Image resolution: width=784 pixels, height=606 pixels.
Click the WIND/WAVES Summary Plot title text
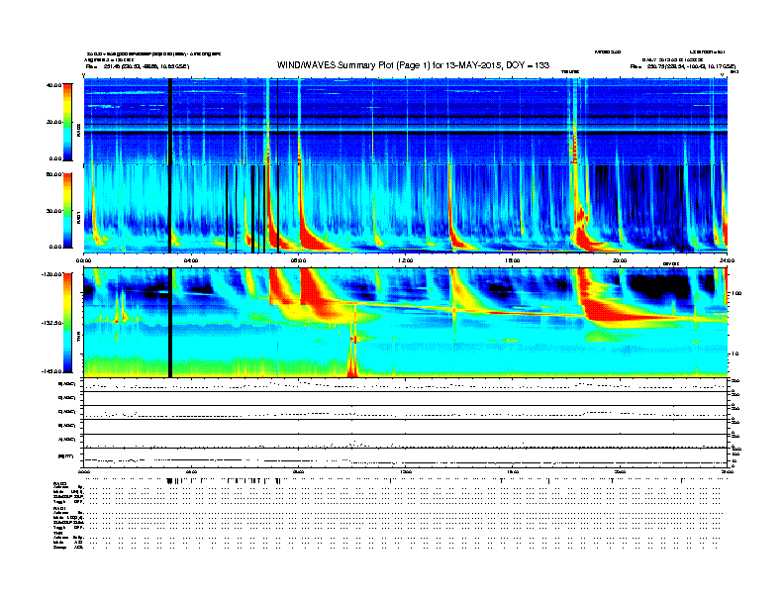[413, 65]
